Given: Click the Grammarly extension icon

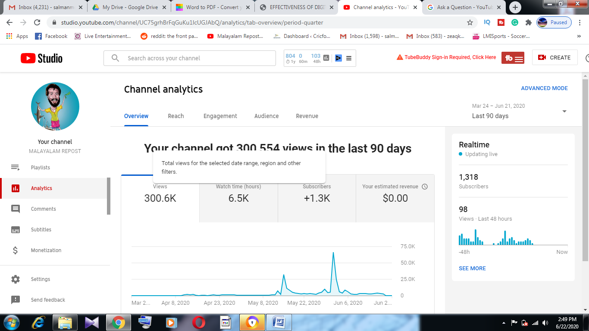Looking at the screenshot, I should [515, 22].
